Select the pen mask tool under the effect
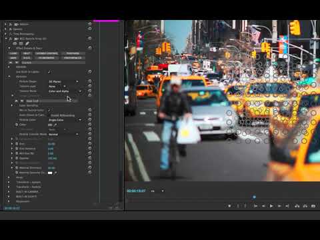Image resolution: width=320 pixels, height=240 pixels. click(x=27, y=43)
